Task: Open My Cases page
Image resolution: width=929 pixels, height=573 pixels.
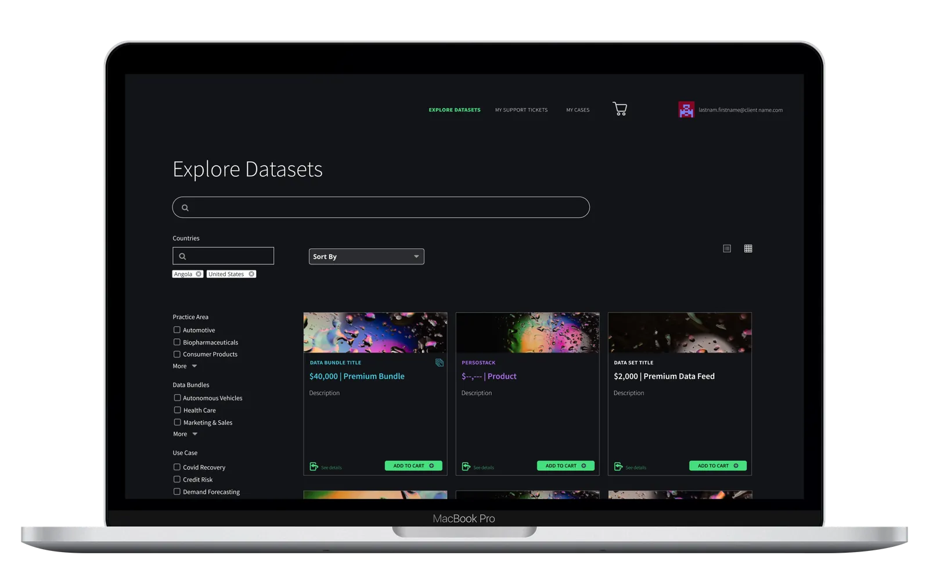Action: [x=578, y=110]
